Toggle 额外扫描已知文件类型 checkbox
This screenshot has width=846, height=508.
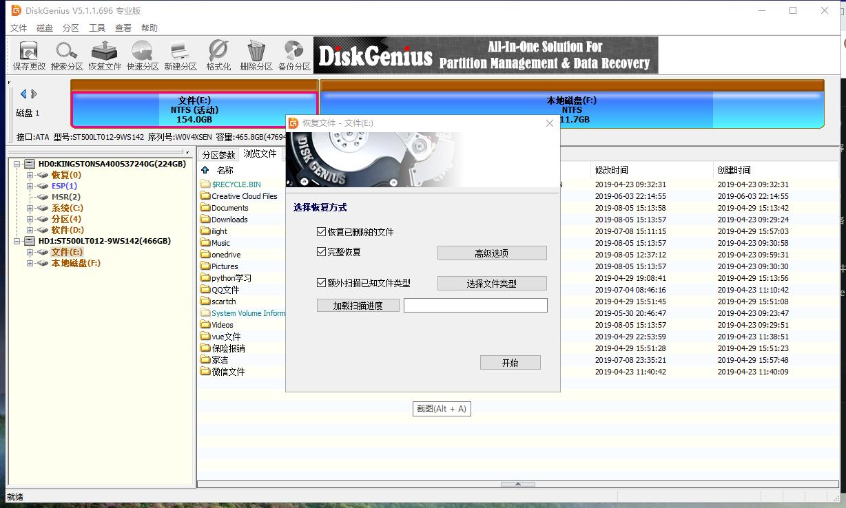[321, 283]
